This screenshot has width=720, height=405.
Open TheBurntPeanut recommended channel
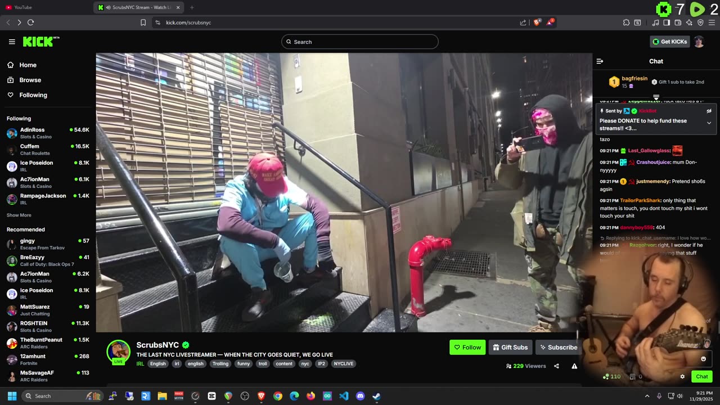[x=48, y=343]
